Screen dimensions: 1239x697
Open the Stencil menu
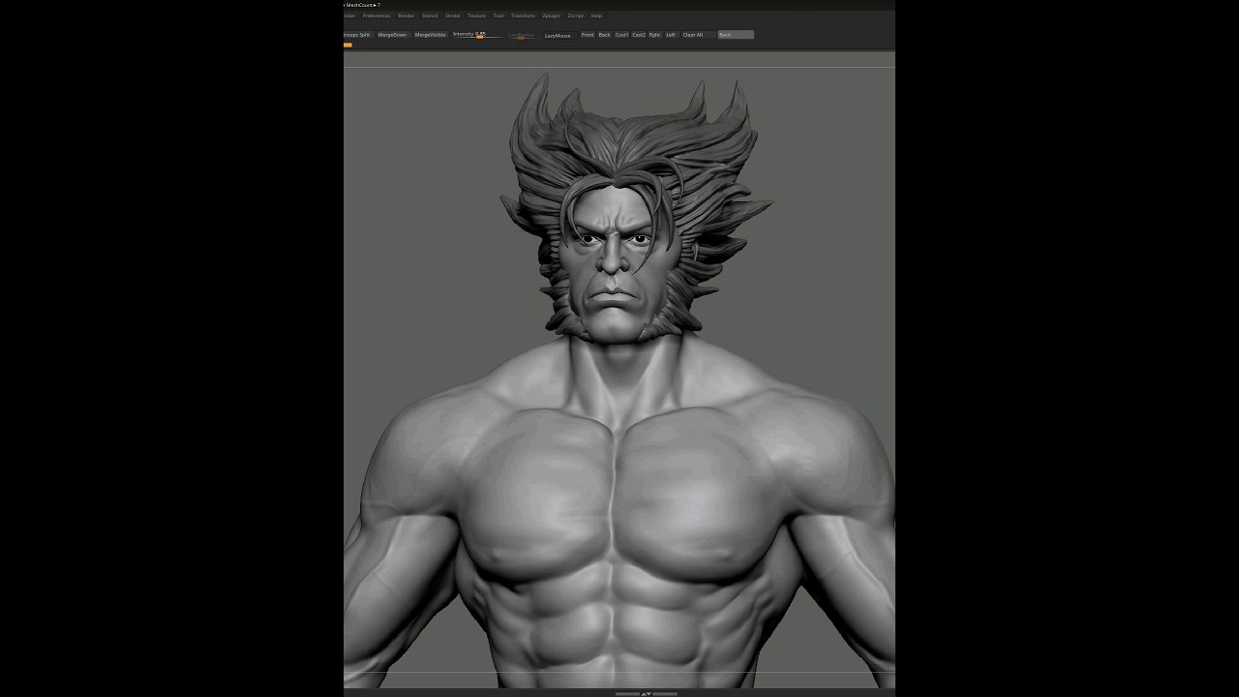pos(430,15)
